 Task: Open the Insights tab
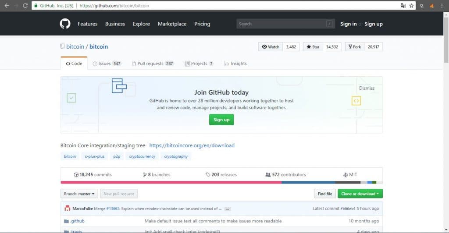tap(235, 64)
